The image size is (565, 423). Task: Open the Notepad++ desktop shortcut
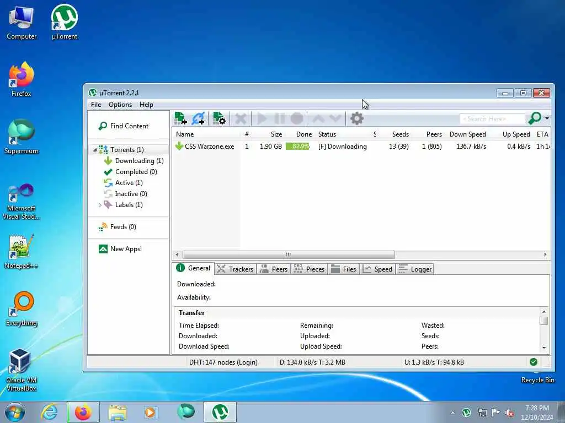pos(22,251)
